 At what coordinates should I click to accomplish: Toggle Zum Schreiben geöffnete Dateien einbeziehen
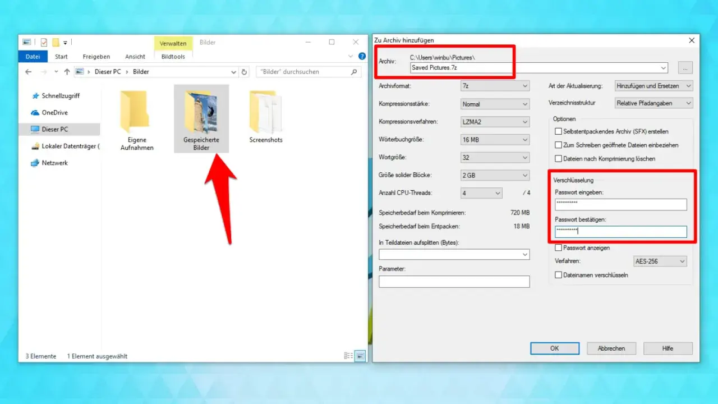[558, 145]
